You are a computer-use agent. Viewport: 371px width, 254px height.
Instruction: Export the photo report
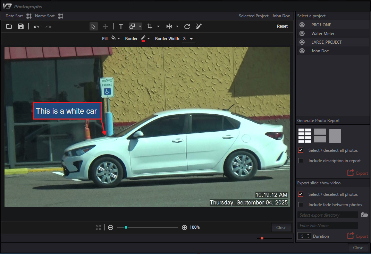click(357, 173)
